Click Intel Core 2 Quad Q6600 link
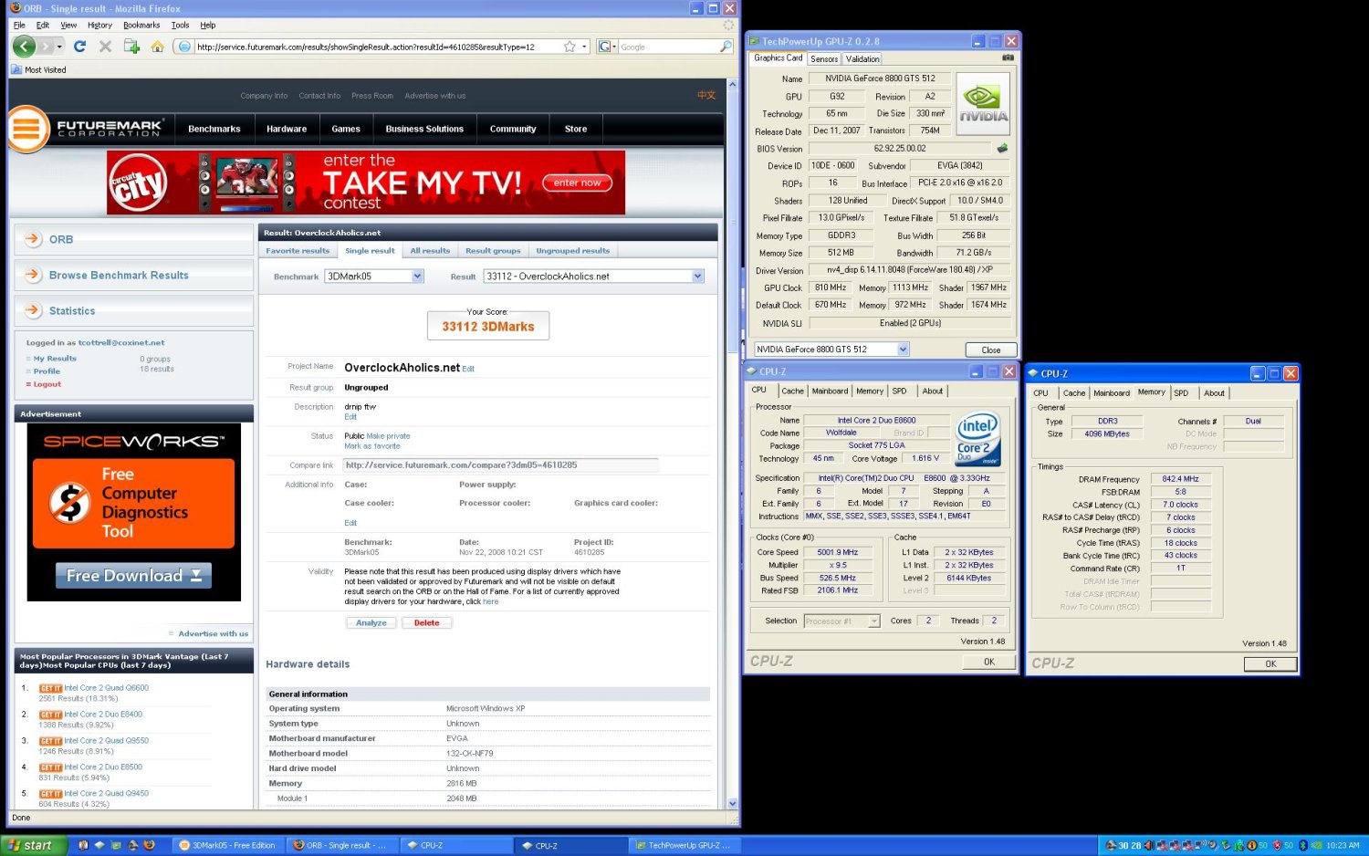 pos(106,688)
